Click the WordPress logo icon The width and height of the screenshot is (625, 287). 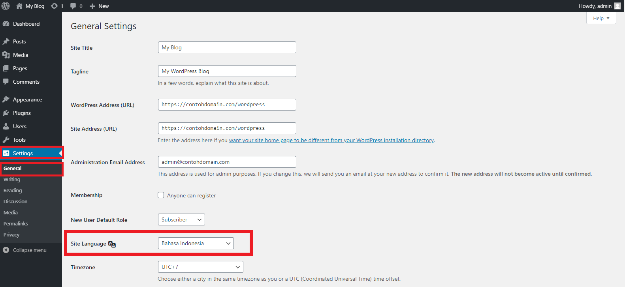tap(6, 6)
